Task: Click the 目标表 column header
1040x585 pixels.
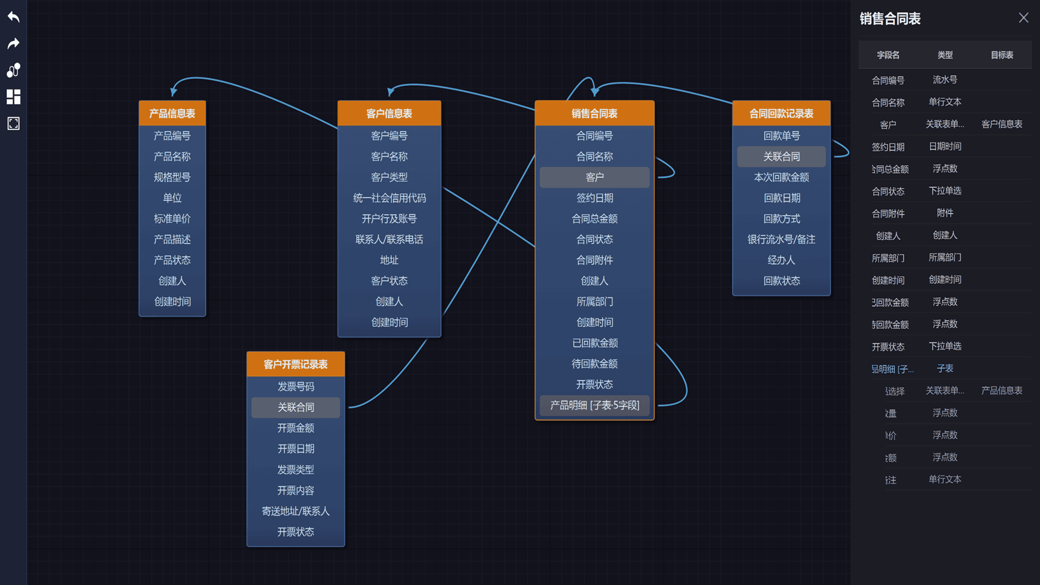Action: (x=1002, y=55)
